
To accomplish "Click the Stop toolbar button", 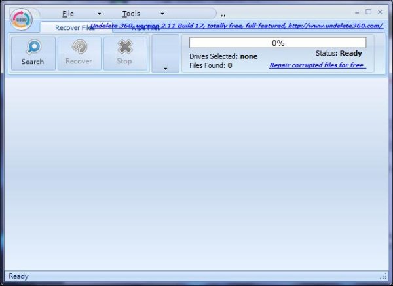I will 125,54.
